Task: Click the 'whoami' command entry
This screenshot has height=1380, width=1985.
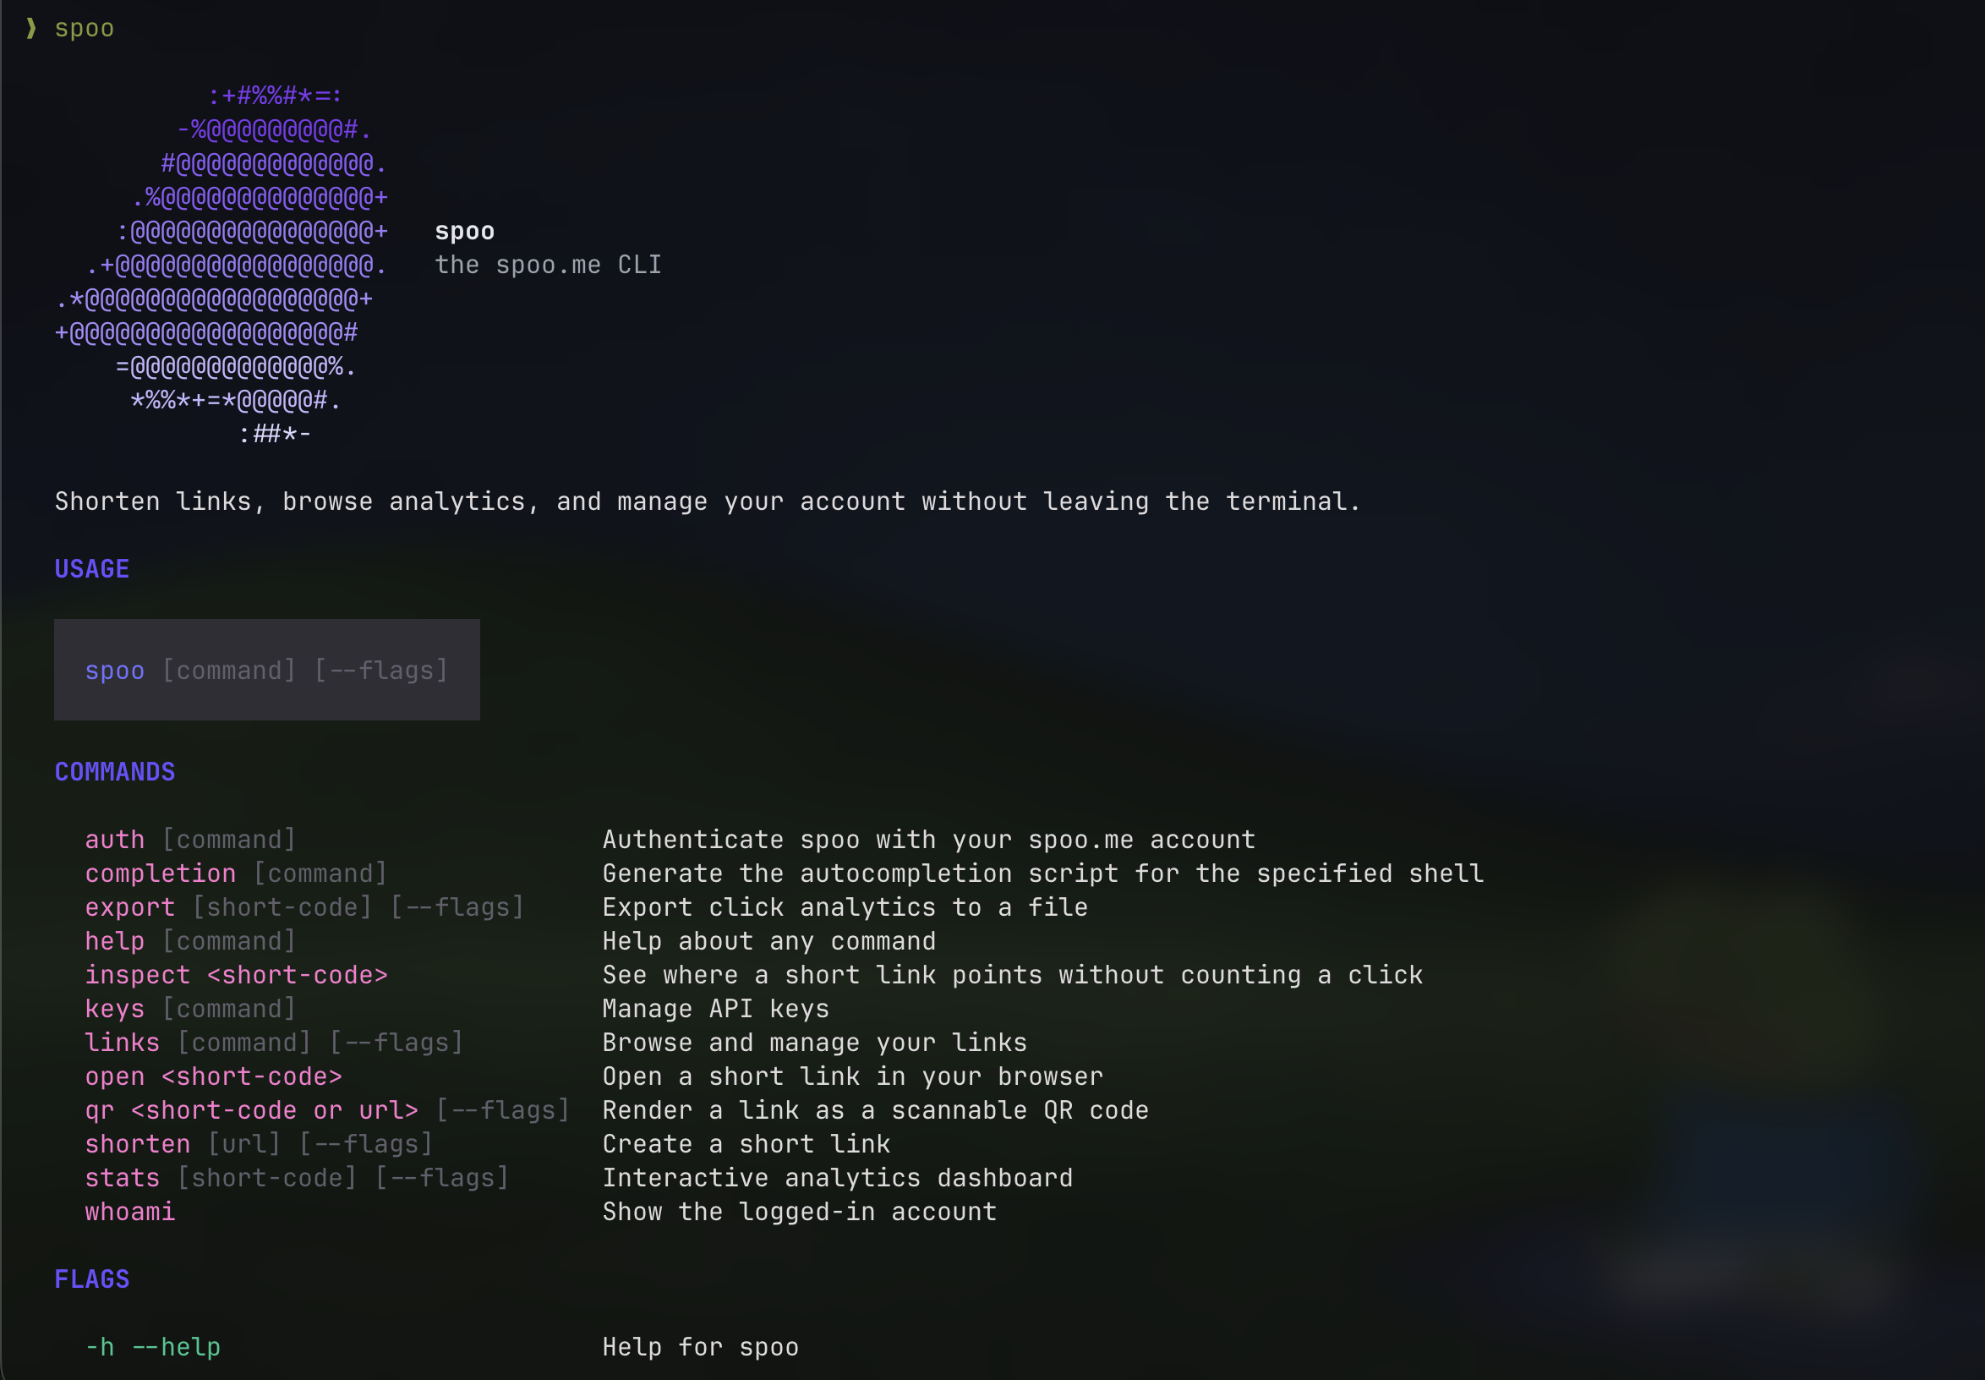Action: coord(129,1212)
